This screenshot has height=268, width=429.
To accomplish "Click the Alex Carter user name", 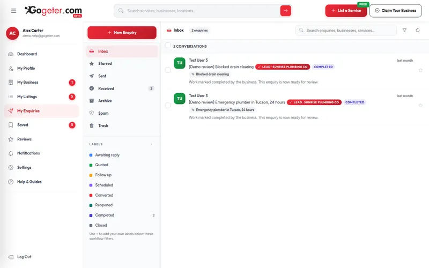I will 33,31.
